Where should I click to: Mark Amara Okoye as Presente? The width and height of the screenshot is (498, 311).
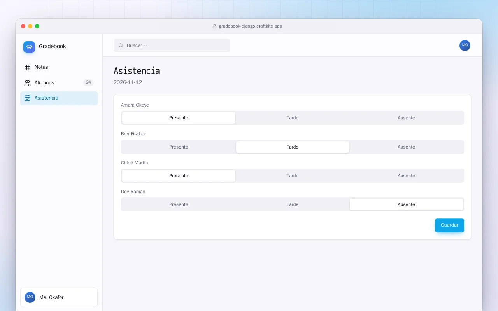(x=179, y=118)
